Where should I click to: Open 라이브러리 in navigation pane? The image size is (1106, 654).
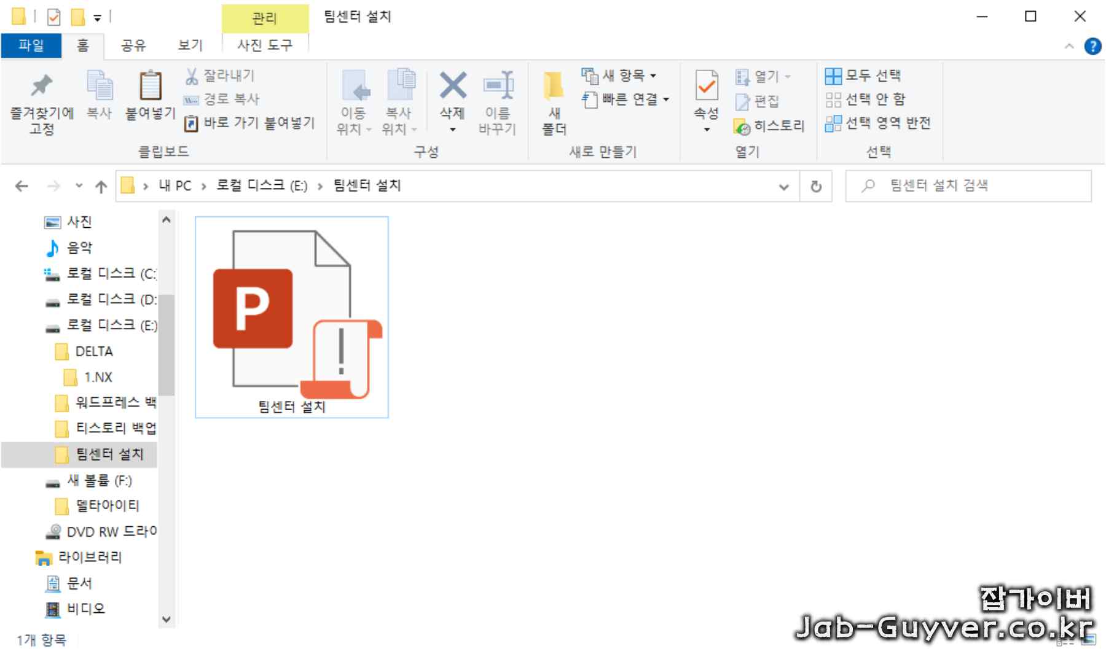tap(79, 557)
